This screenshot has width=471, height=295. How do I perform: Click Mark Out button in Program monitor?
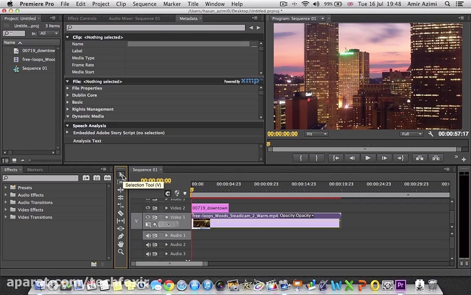click(x=316, y=158)
